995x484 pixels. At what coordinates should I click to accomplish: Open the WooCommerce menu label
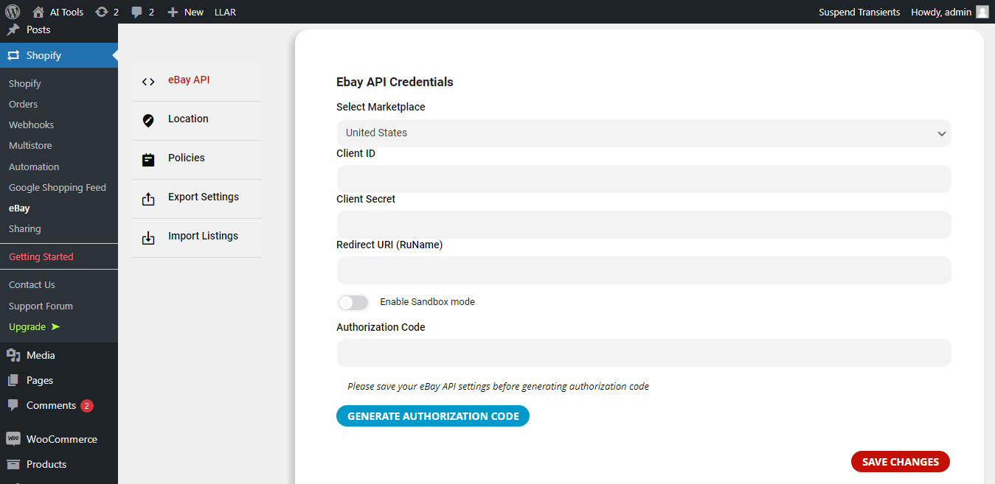click(x=62, y=439)
